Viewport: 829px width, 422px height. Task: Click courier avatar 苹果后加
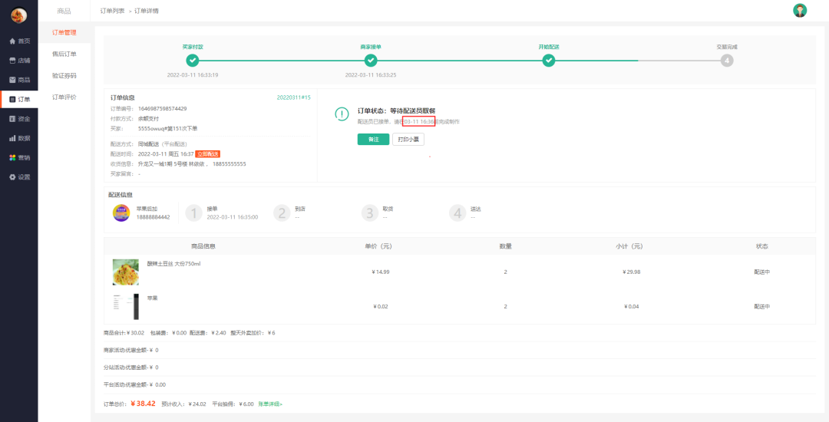point(121,213)
